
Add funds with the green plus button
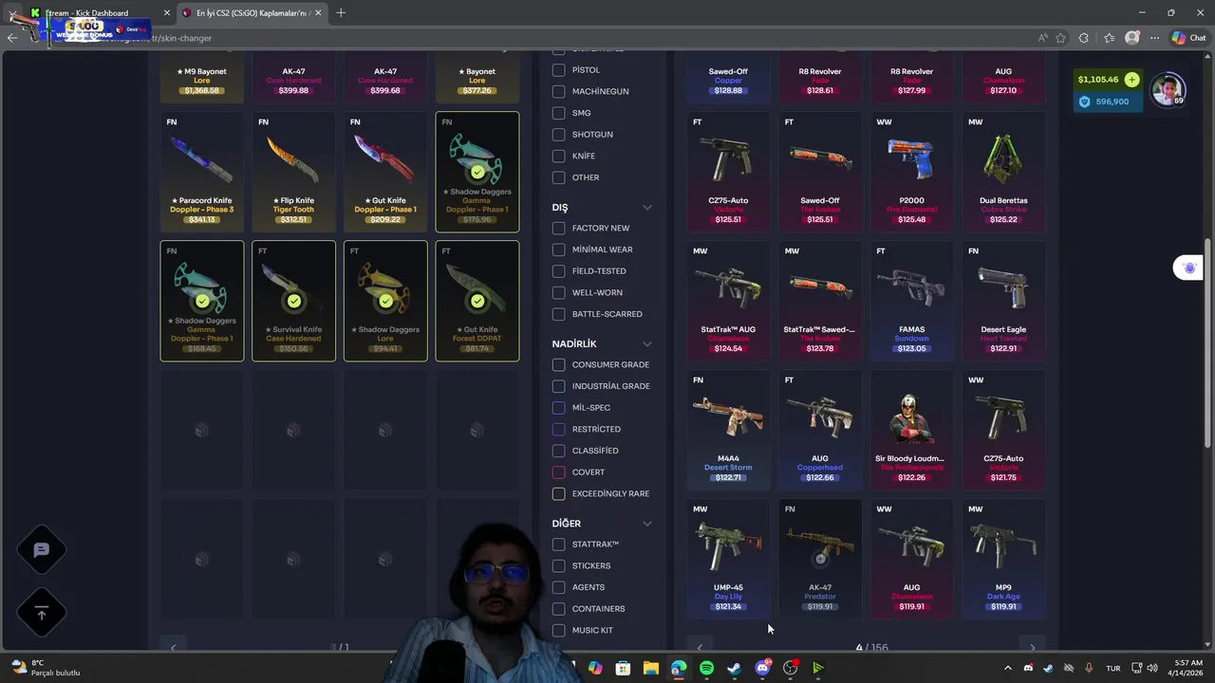tap(1131, 80)
